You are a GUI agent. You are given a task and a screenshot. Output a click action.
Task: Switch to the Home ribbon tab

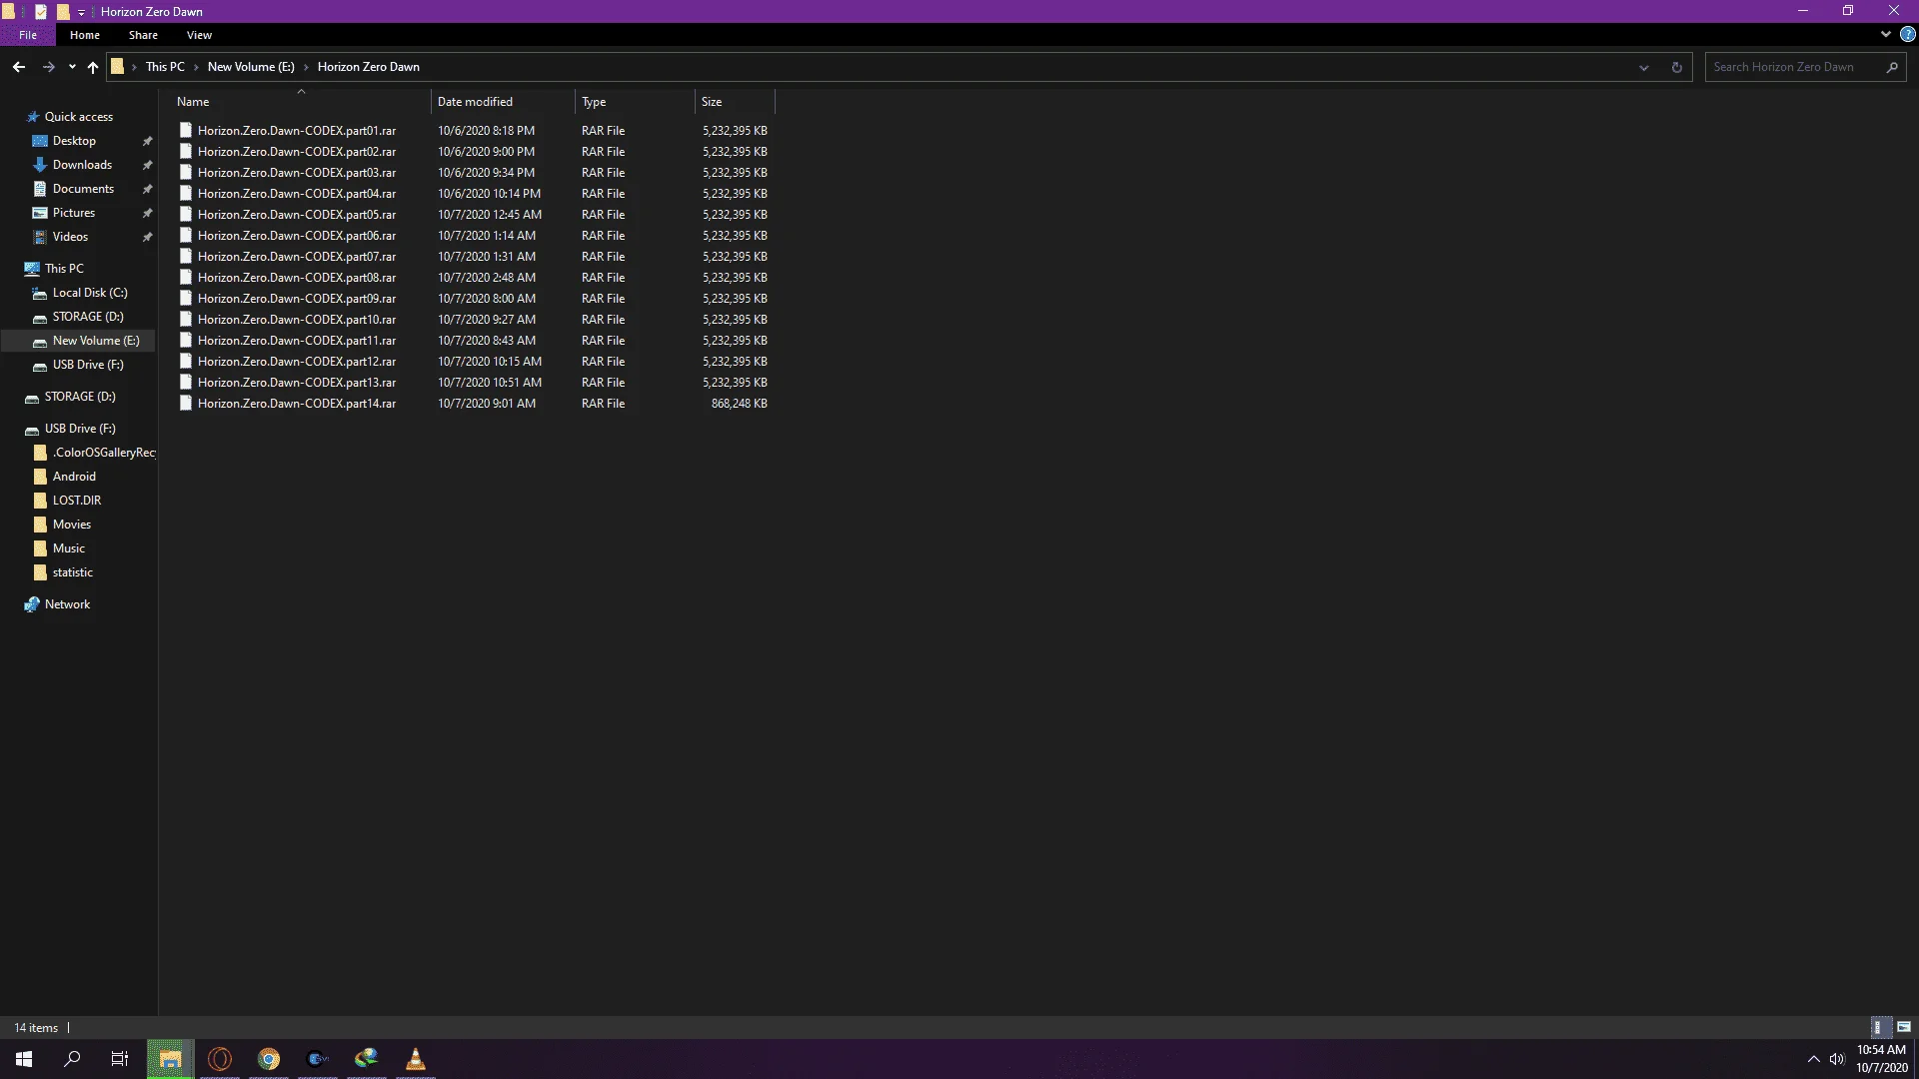click(85, 35)
